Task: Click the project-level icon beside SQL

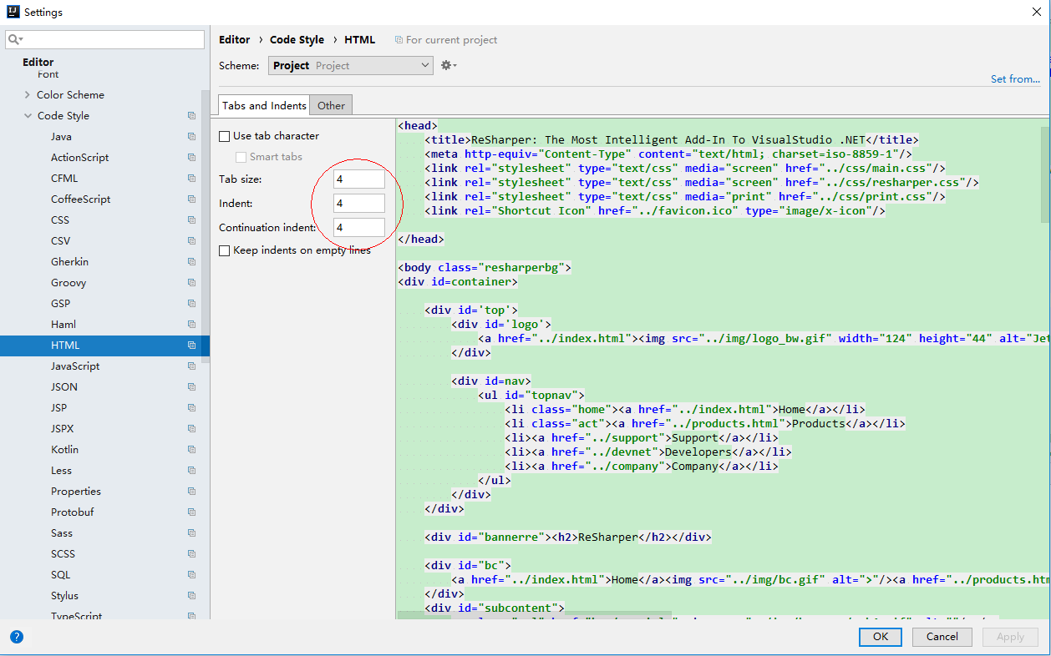Action: click(x=191, y=575)
